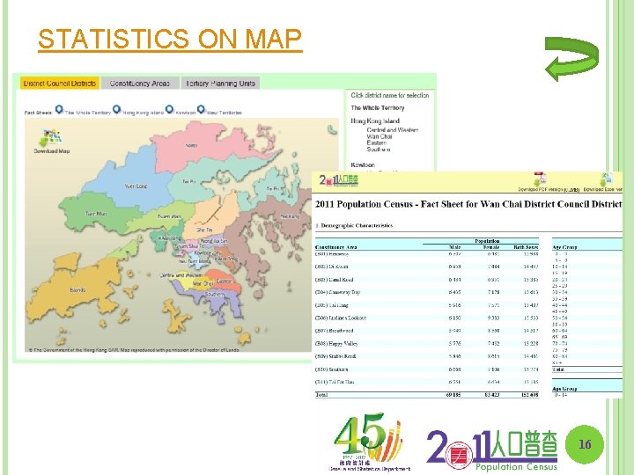634x475 pixels.
Task: Choose Wan Chai in district list
Action: click(x=379, y=136)
